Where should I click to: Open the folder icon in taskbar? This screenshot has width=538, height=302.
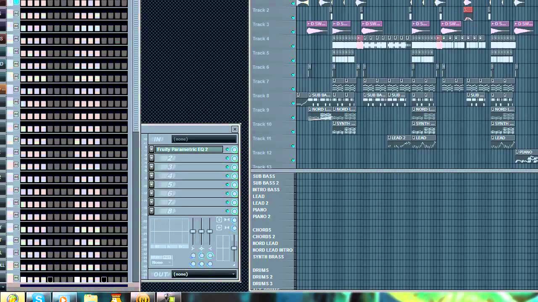point(90,298)
